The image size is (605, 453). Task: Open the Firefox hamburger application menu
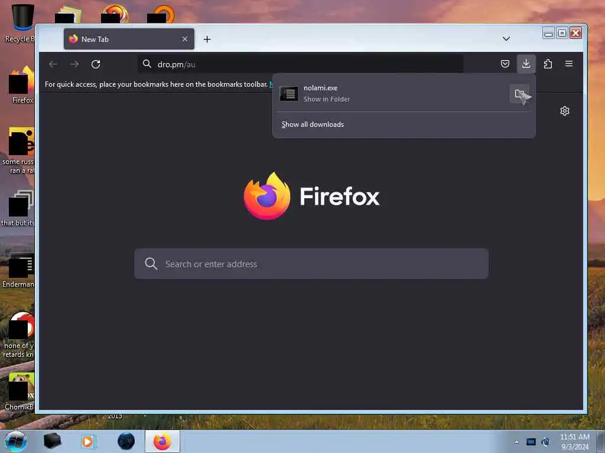569,64
